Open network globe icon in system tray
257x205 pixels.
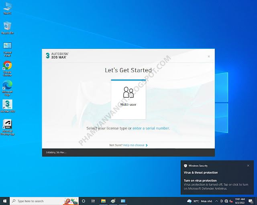[226, 201]
